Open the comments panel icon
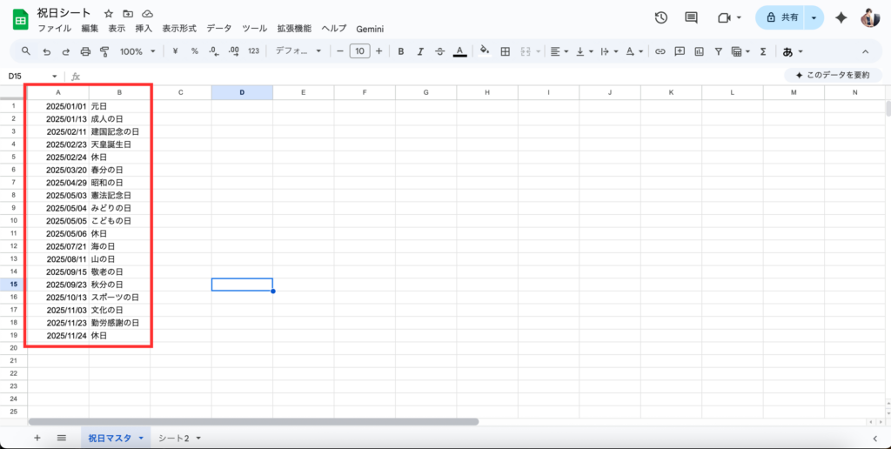 (691, 17)
